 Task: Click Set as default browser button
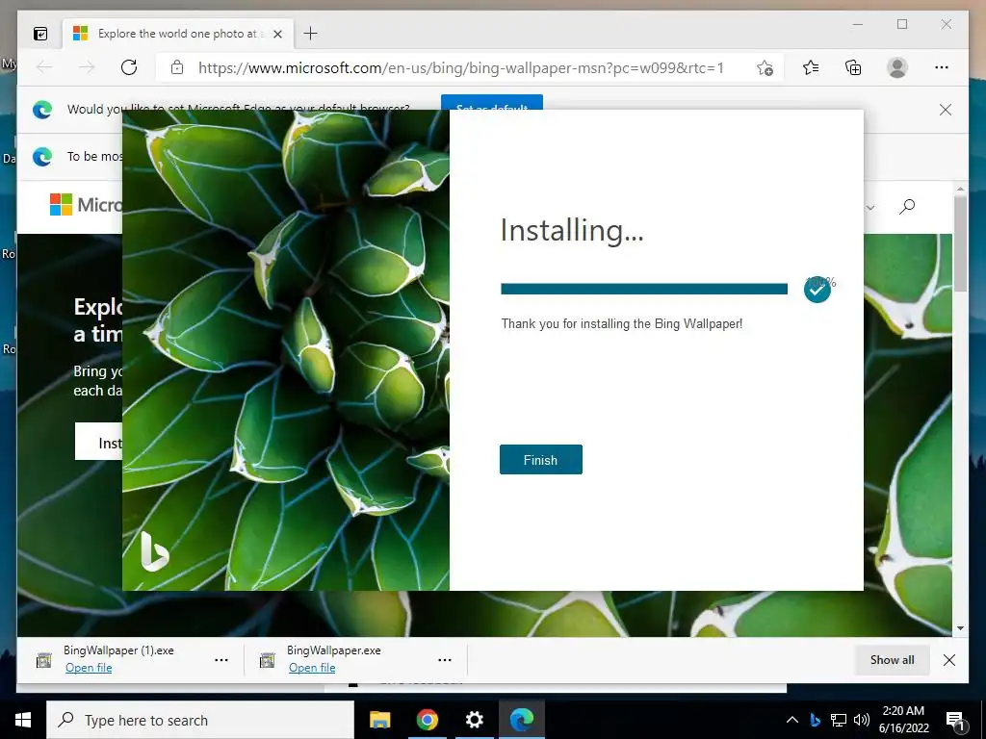pyautogui.click(x=492, y=102)
